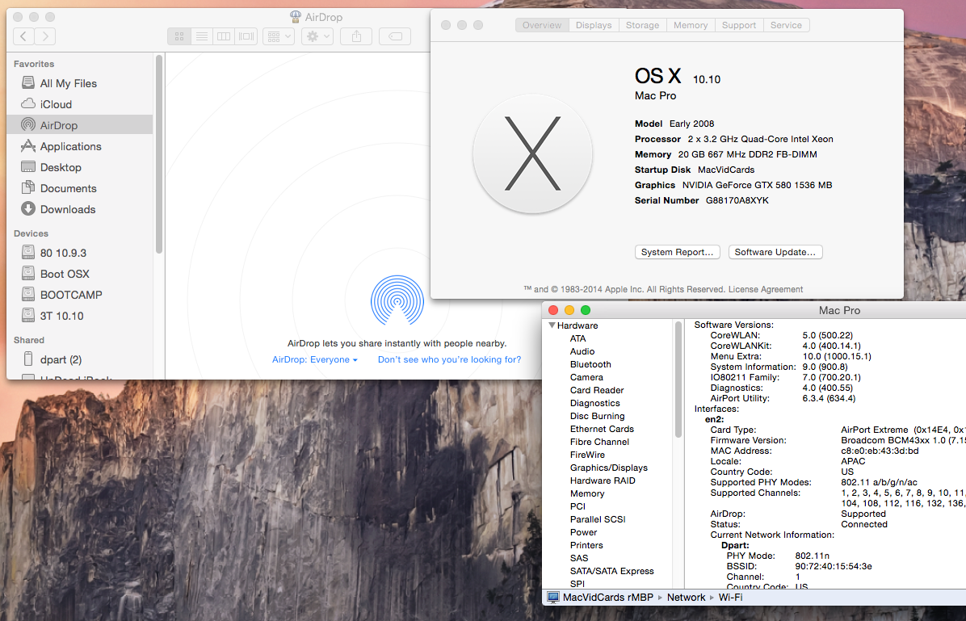Switch to the Overview tab

pyautogui.click(x=542, y=25)
